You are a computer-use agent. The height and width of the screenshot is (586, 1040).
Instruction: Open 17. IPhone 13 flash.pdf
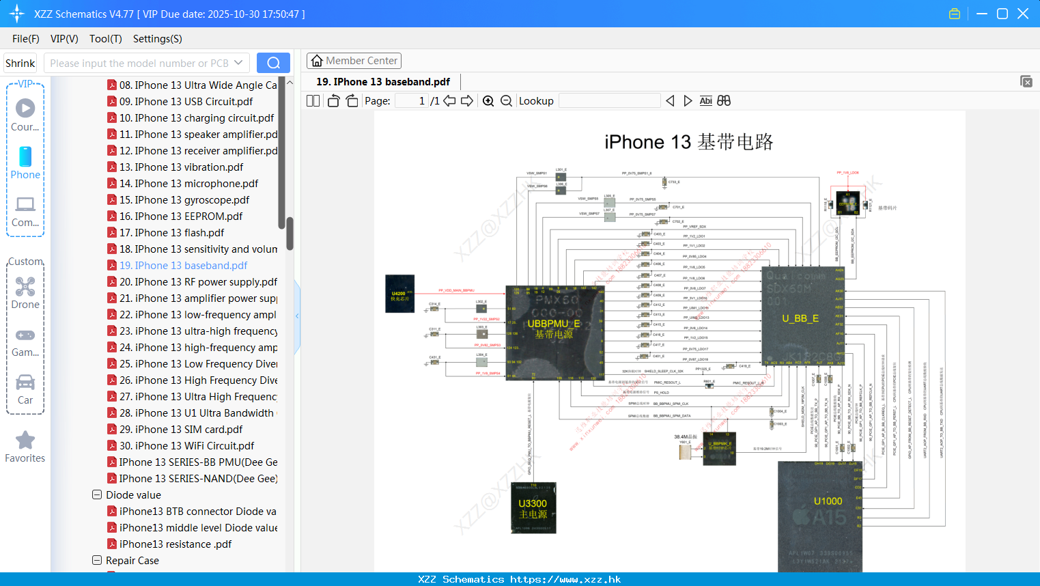click(166, 233)
